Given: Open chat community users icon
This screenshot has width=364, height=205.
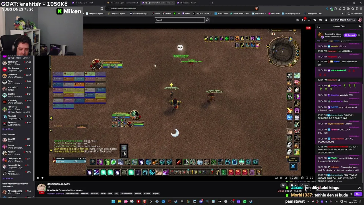Looking at the screenshot, I should pos(360,26).
